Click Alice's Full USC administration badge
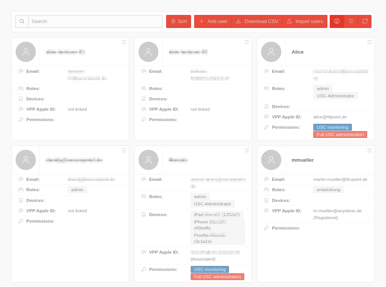Image resolution: width=386 pixels, height=287 pixels. click(x=340, y=134)
